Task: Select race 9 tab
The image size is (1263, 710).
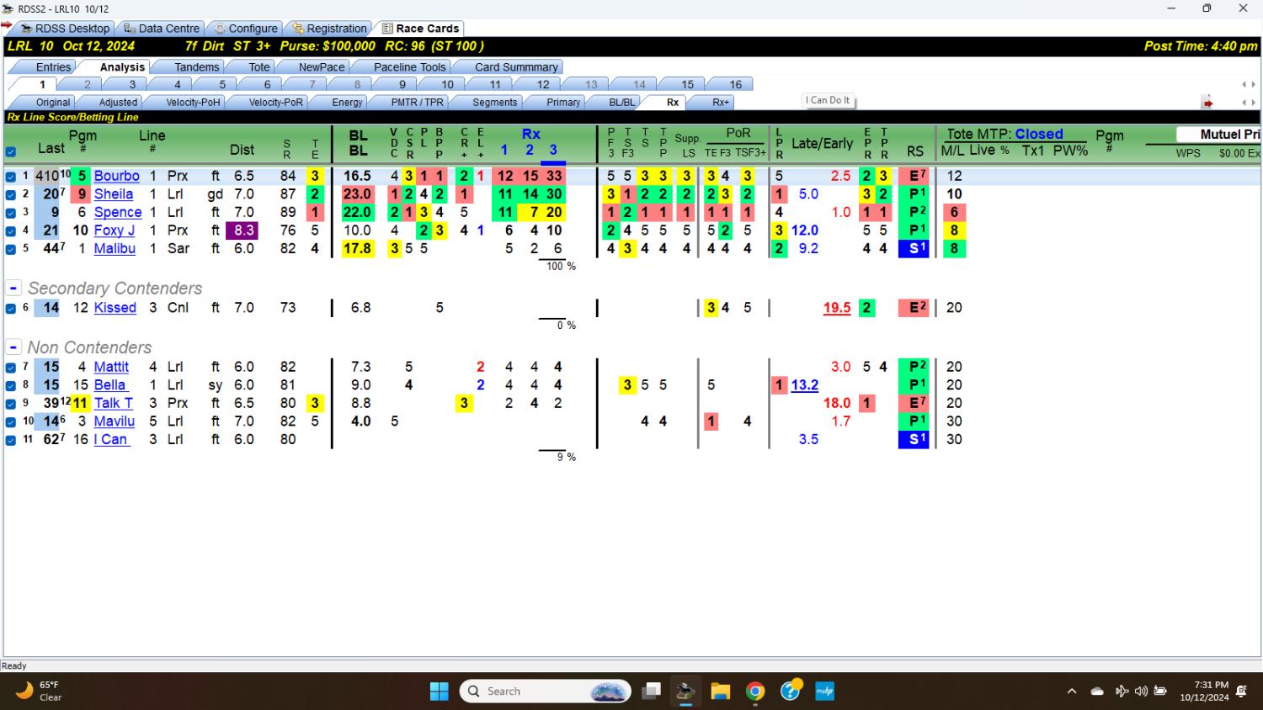Action: [x=402, y=84]
